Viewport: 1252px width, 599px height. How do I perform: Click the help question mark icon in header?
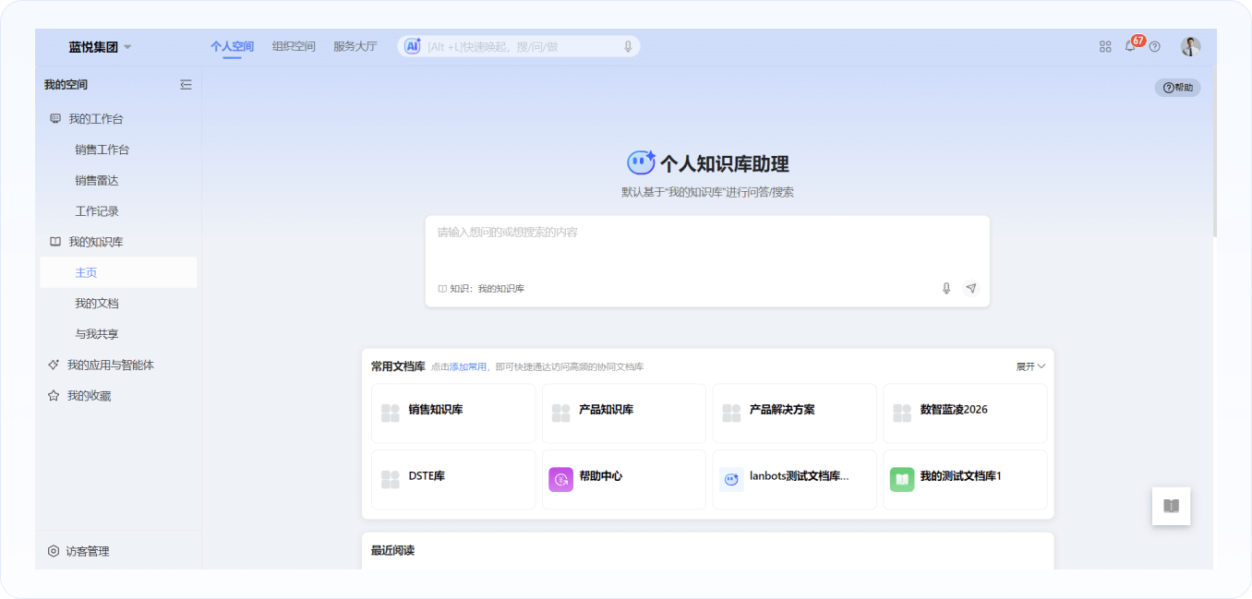coord(1154,46)
